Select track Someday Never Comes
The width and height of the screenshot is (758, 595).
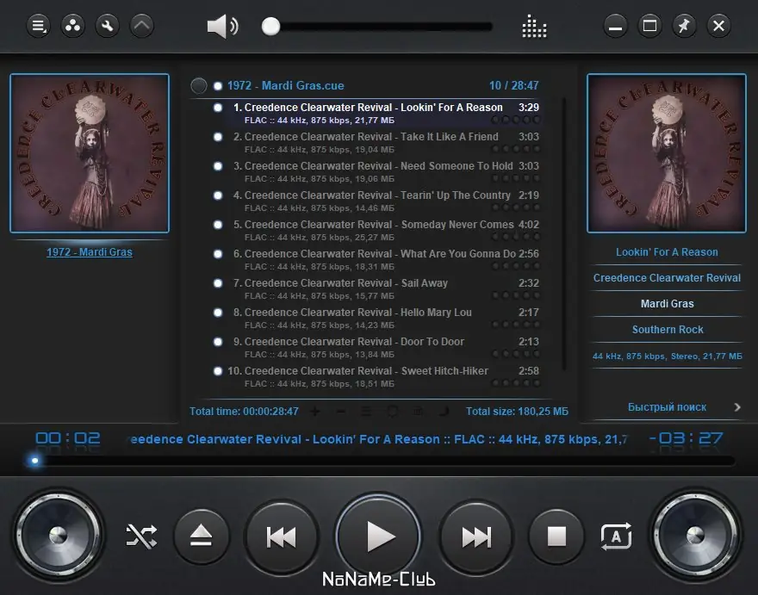pos(382,230)
